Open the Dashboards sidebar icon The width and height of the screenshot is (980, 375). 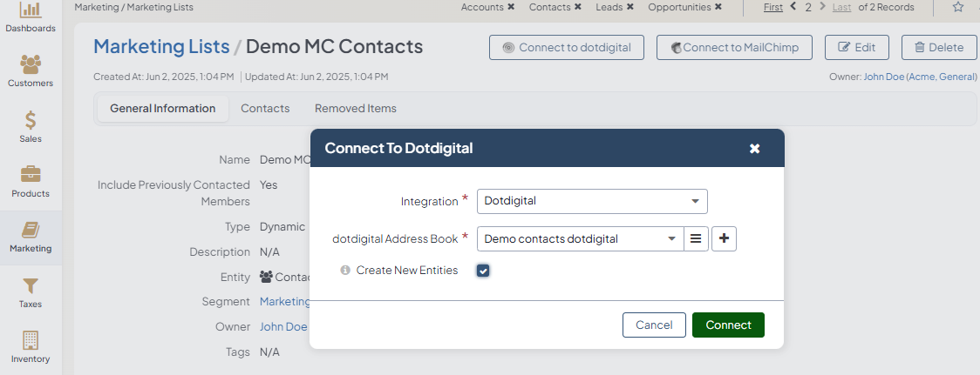[x=31, y=17]
